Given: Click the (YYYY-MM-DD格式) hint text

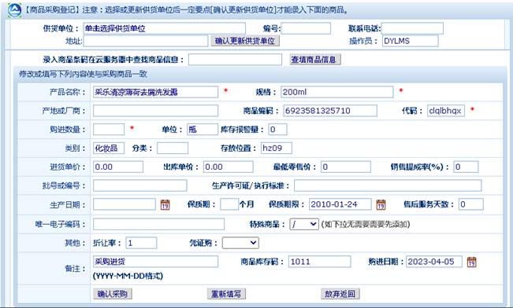Looking at the screenshot, I should coord(128,276).
